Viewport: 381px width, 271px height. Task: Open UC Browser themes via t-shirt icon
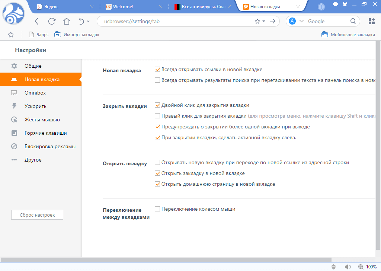pyautogui.click(x=344, y=4)
